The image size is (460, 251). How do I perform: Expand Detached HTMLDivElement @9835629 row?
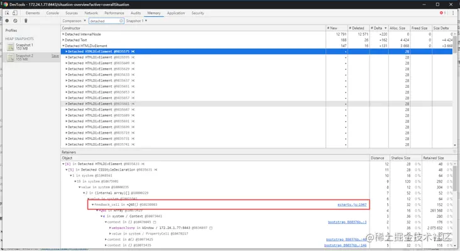[67, 69]
